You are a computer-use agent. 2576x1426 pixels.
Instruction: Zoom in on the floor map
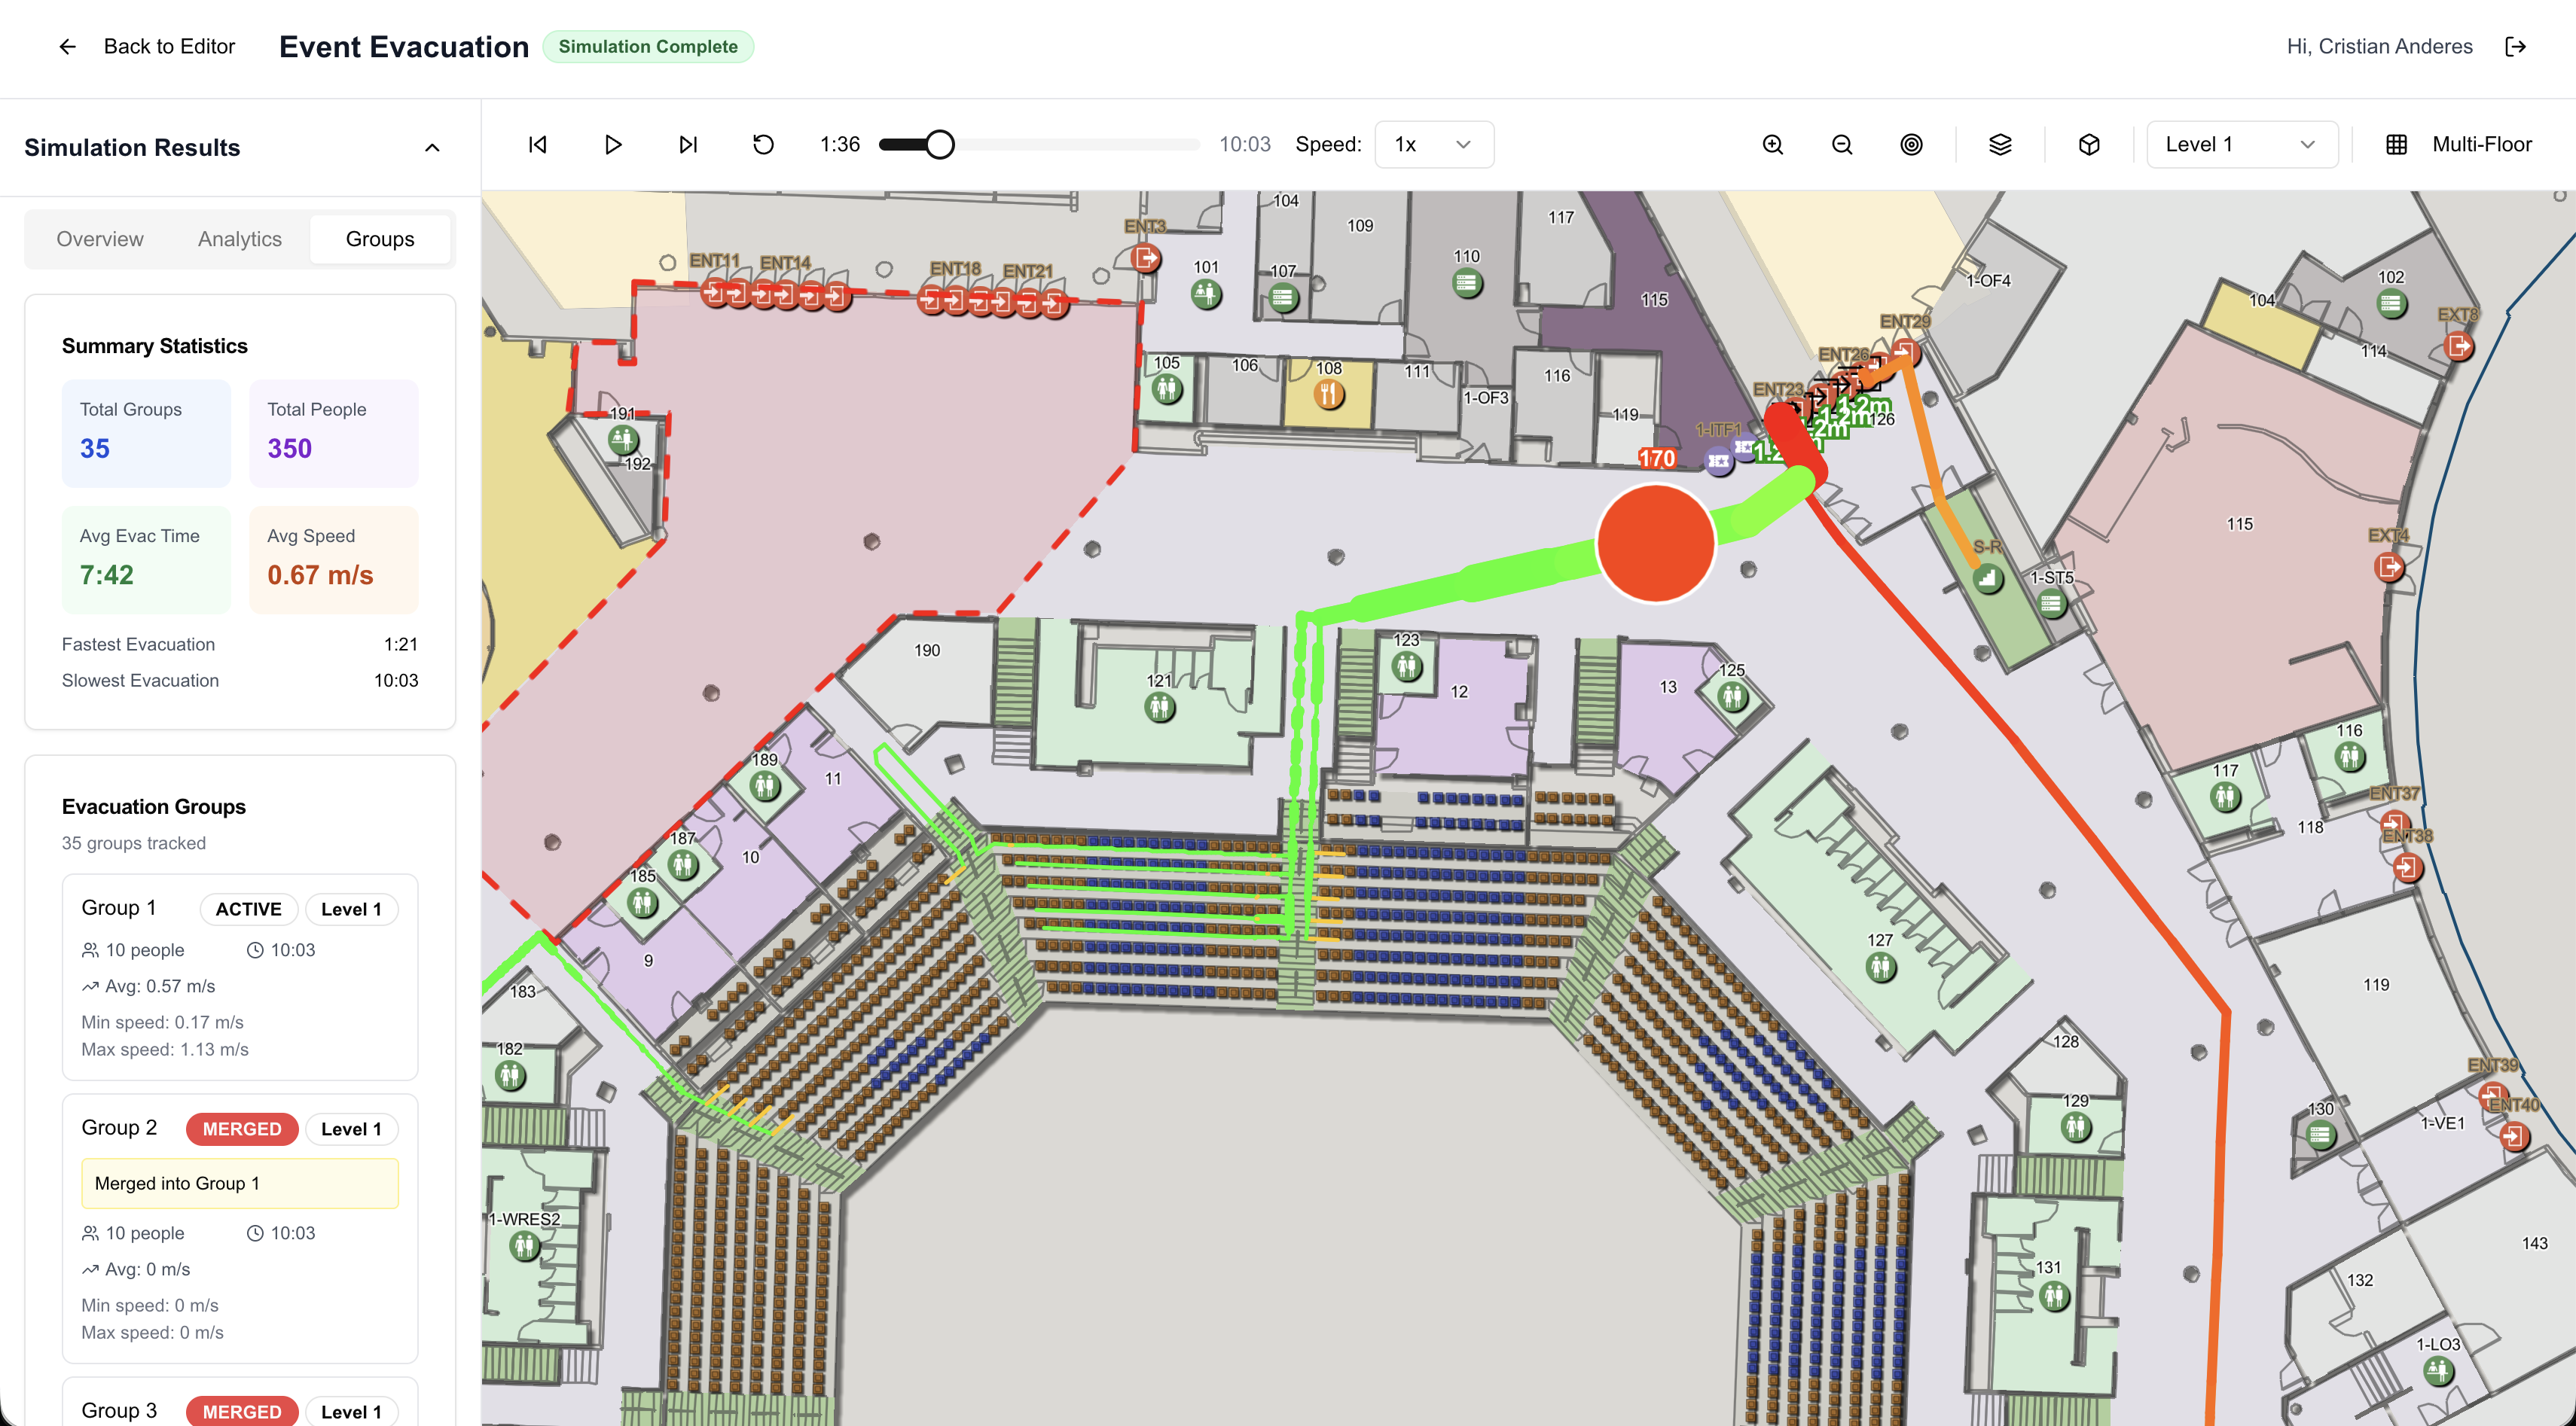point(1772,145)
